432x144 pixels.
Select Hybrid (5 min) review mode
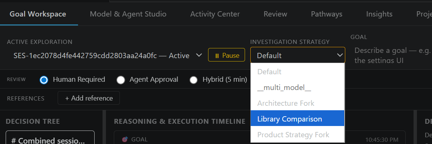click(x=194, y=80)
